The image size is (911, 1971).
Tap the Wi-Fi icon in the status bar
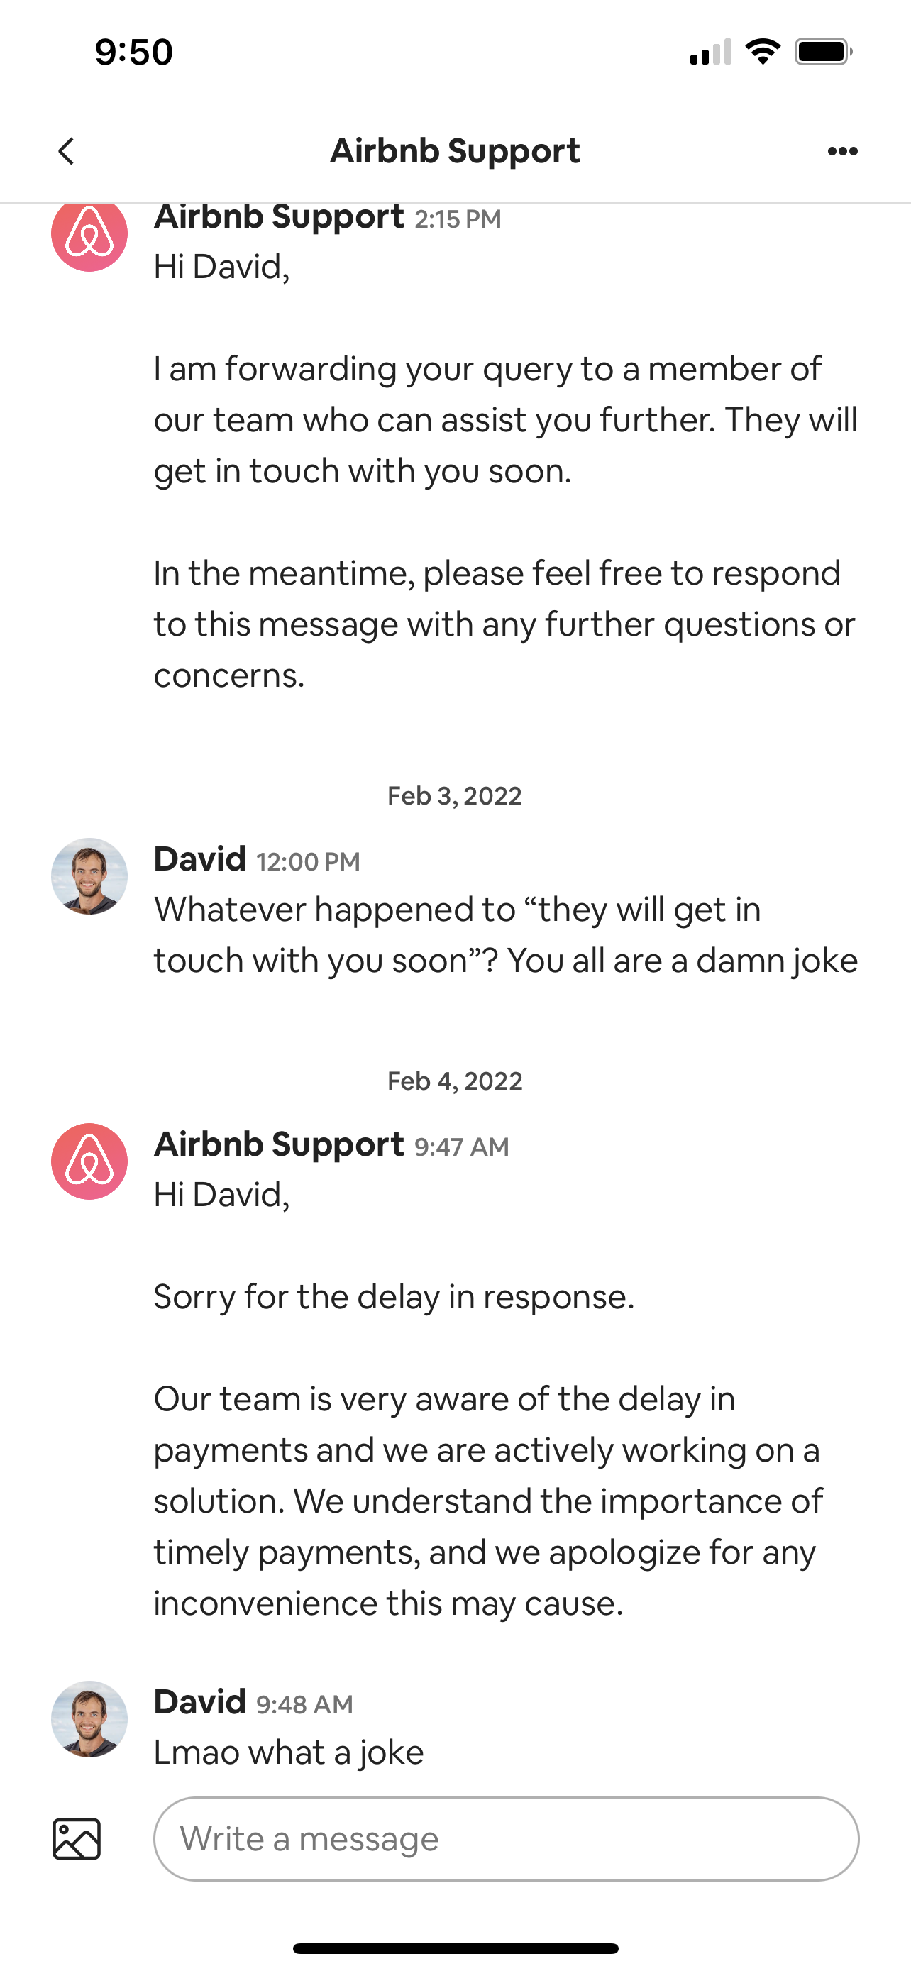763,52
